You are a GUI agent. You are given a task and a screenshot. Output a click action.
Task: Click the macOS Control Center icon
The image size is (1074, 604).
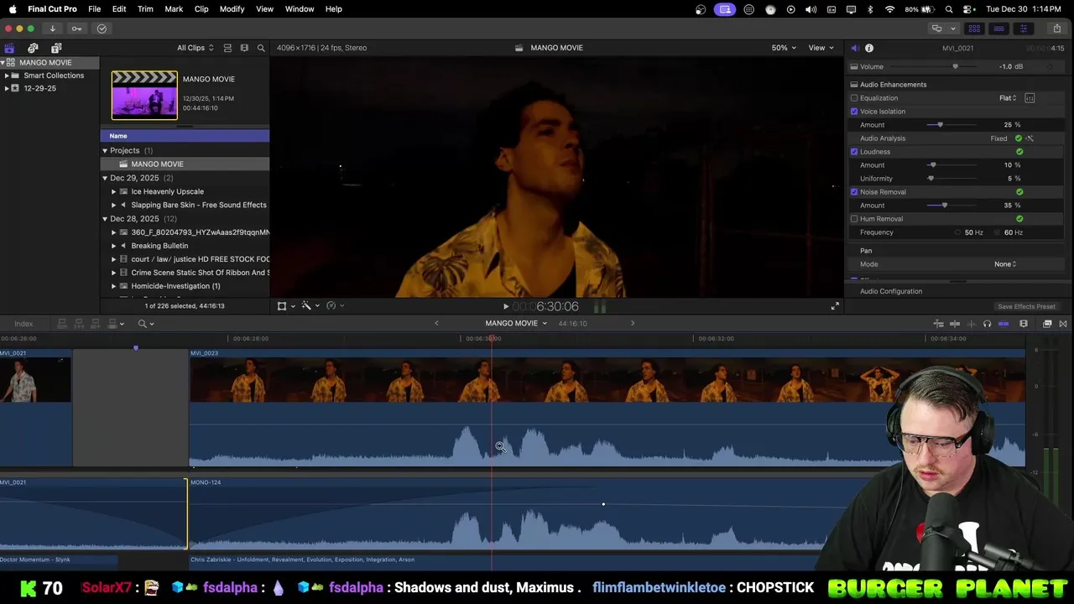tap(968, 9)
